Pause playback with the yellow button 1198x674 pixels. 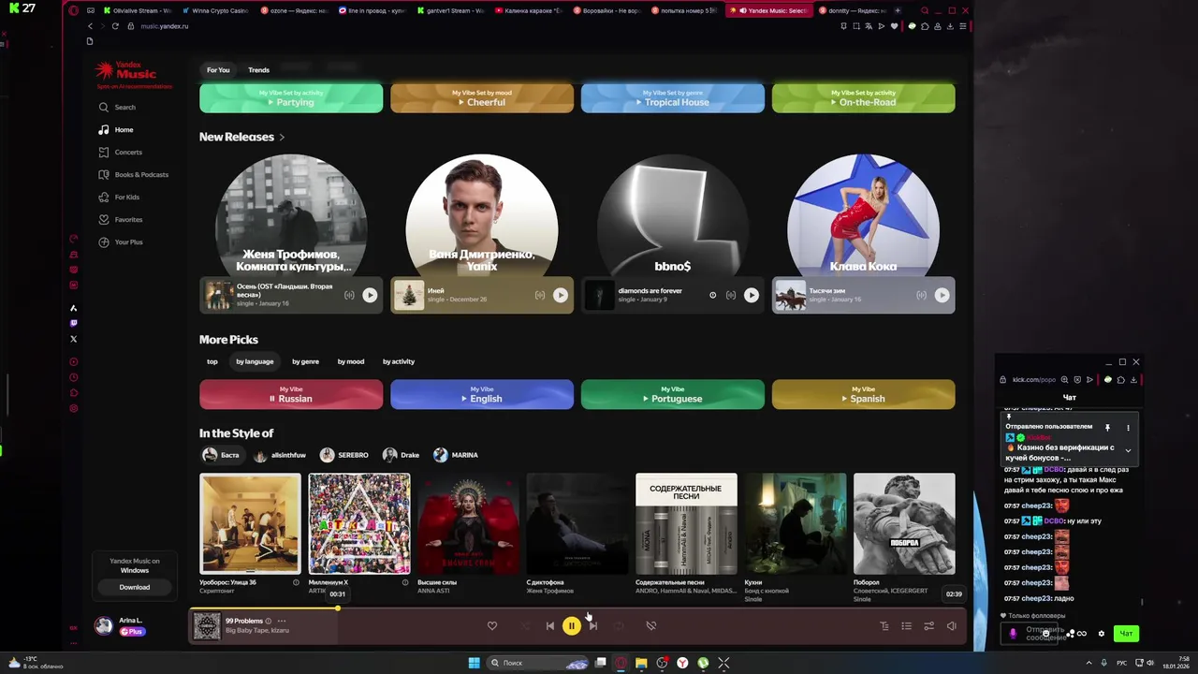pos(571,625)
